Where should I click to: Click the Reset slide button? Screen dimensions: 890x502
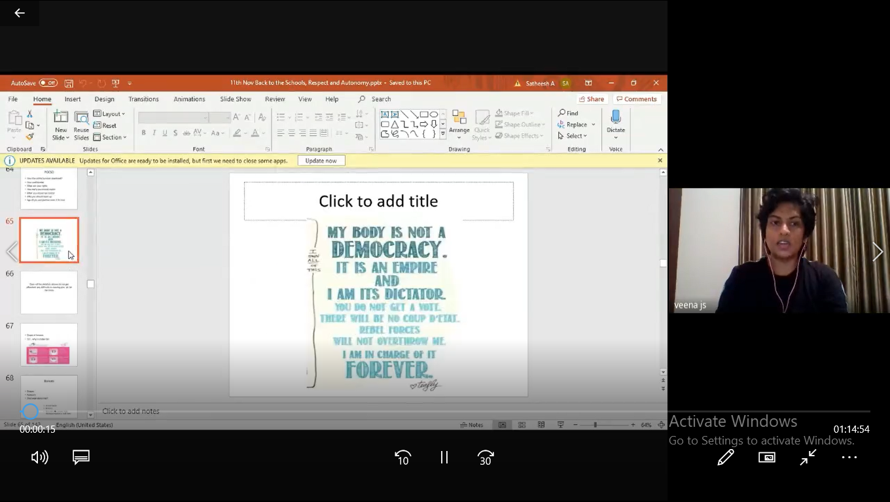(x=105, y=125)
